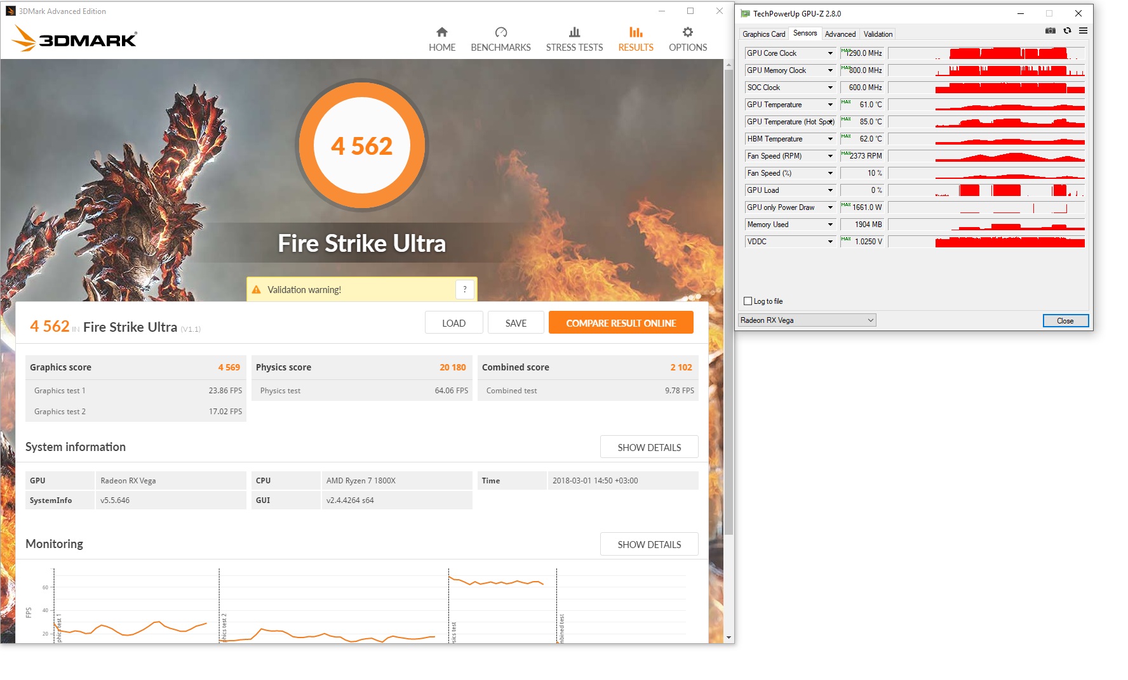This screenshot has width=1128, height=680.
Task: Minimize the GPU-Z window
Action: pos(1021,13)
